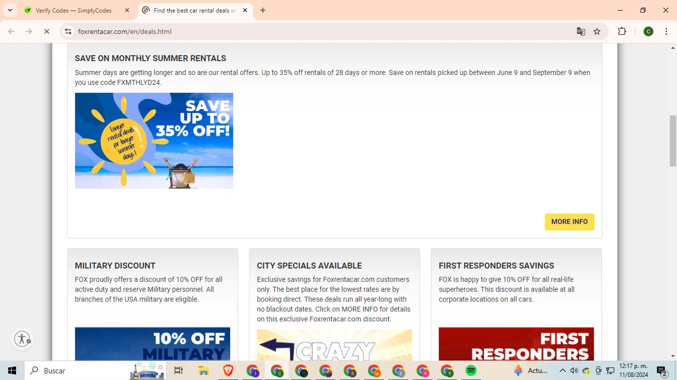
Task: Go back to previous page
Action: (x=11, y=32)
